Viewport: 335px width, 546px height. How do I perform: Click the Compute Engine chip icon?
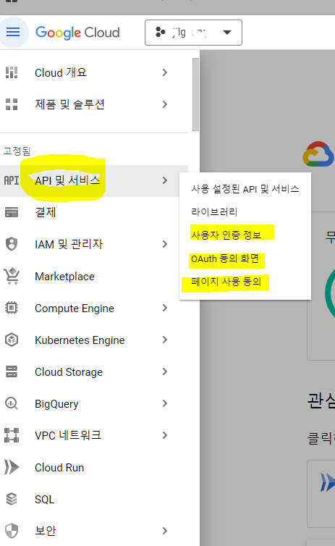click(12, 308)
